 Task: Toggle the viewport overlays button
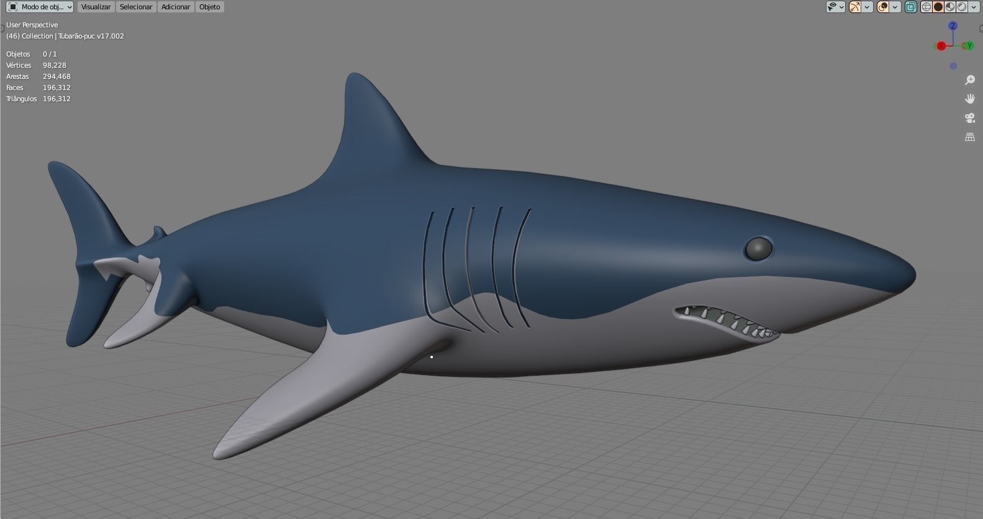pos(883,7)
